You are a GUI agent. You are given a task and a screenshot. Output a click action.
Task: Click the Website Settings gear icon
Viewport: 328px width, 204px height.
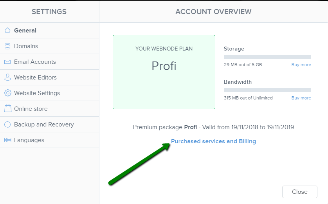coord(8,93)
